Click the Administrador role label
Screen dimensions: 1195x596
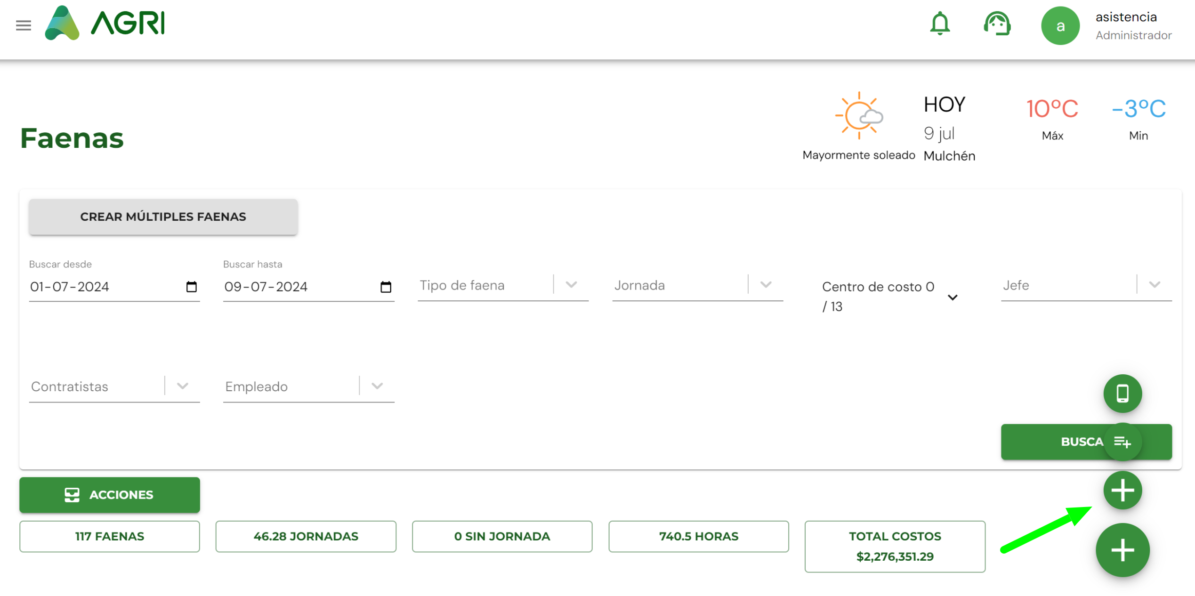(1134, 35)
